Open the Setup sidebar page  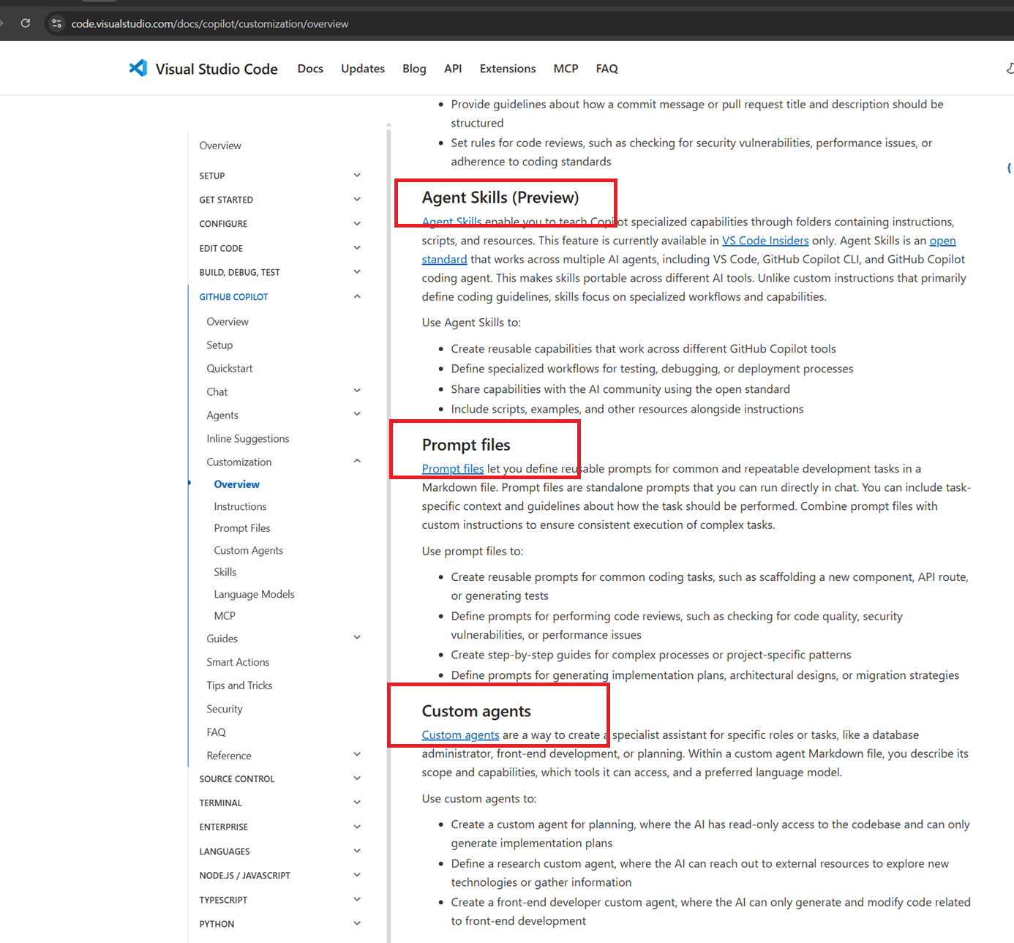click(x=219, y=345)
